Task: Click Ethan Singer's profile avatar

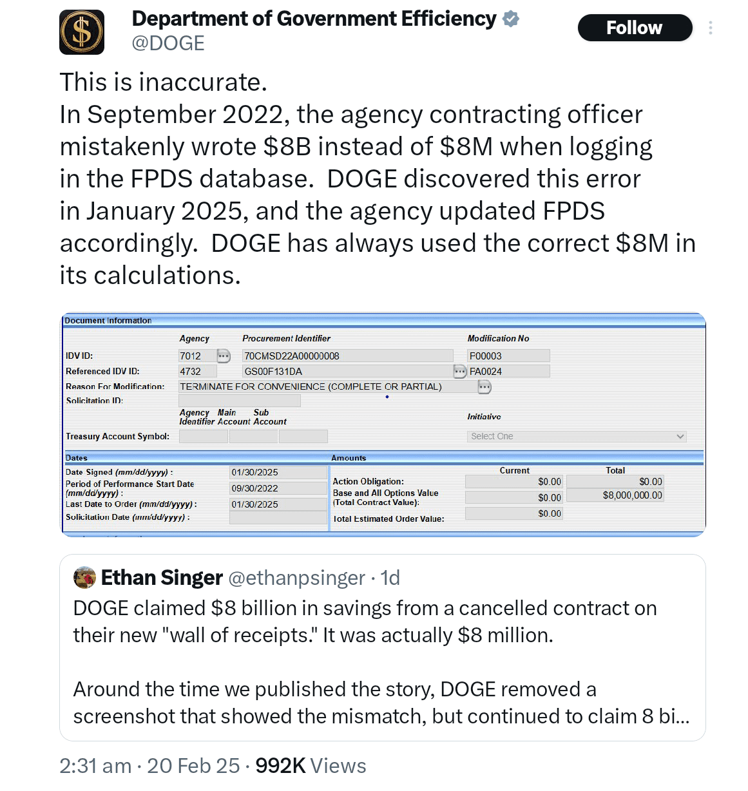Action: (x=84, y=577)
